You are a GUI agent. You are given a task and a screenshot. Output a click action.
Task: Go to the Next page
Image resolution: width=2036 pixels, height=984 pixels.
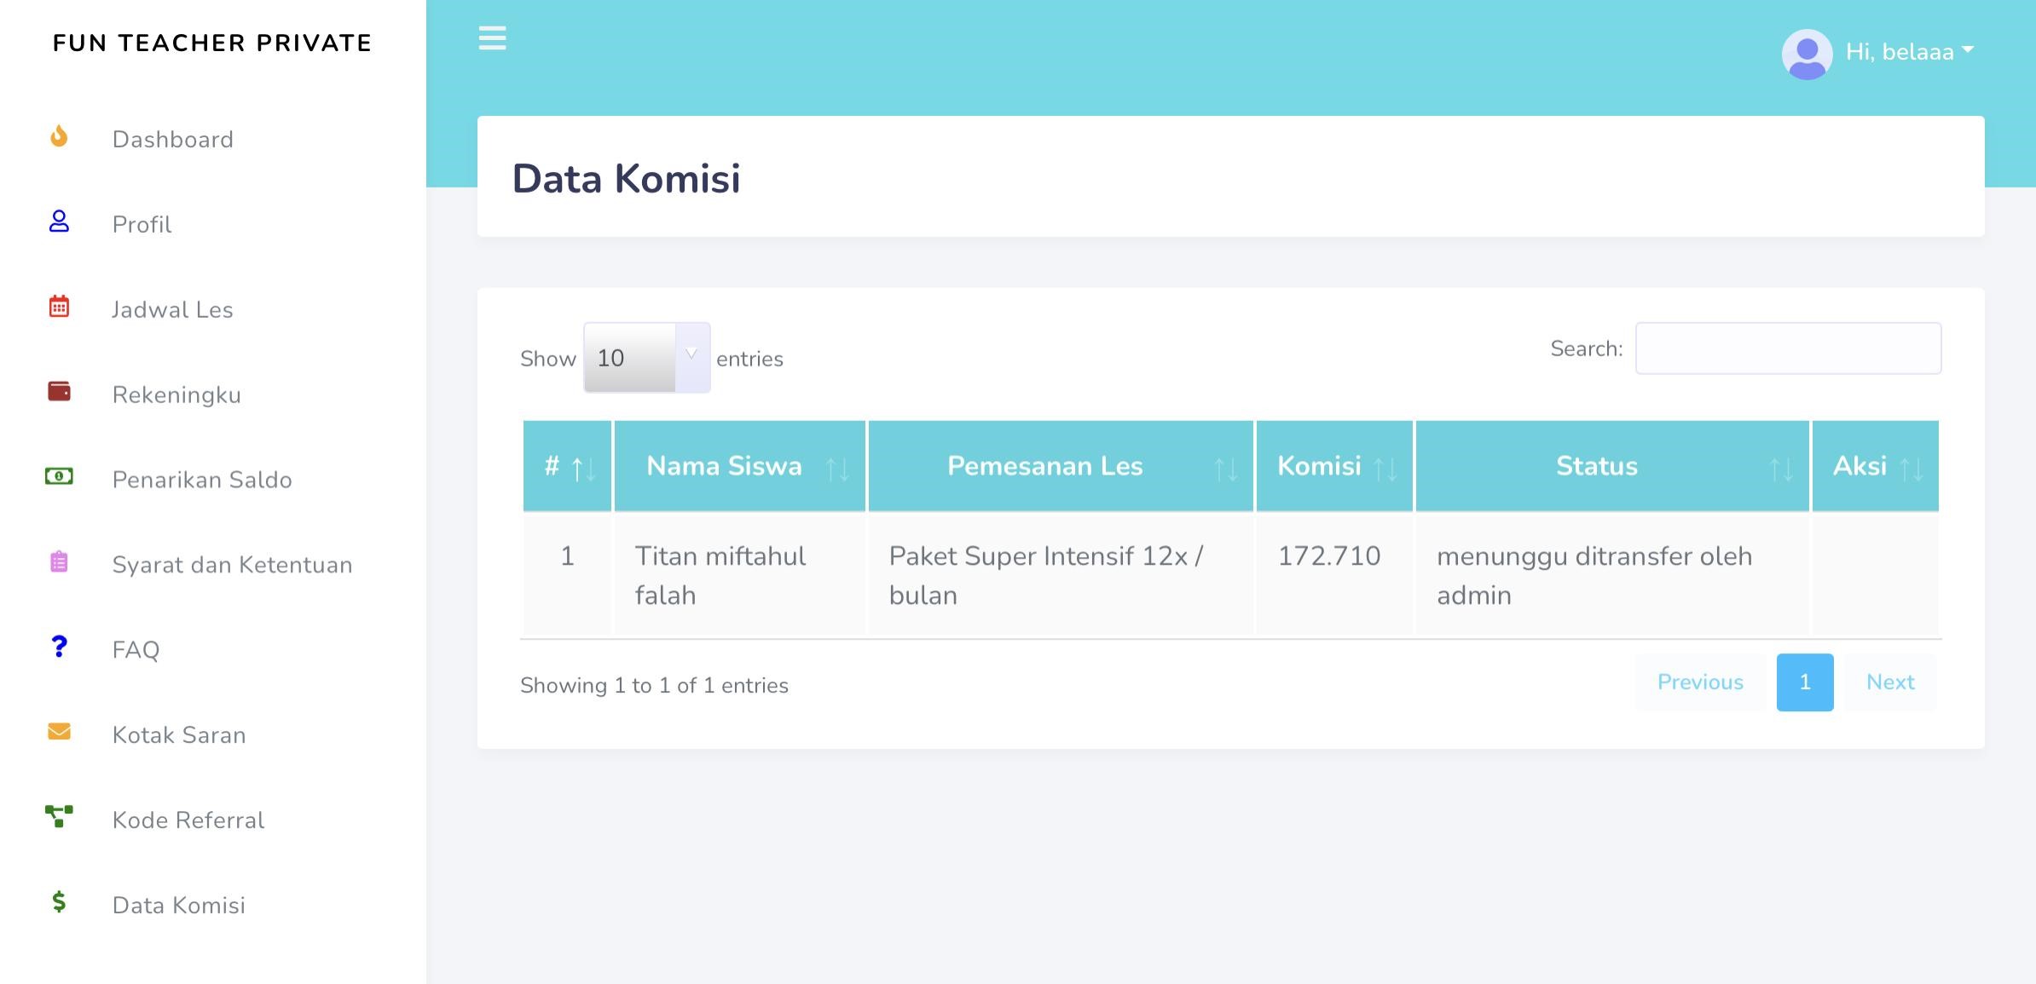click(x=1890, y=682)
